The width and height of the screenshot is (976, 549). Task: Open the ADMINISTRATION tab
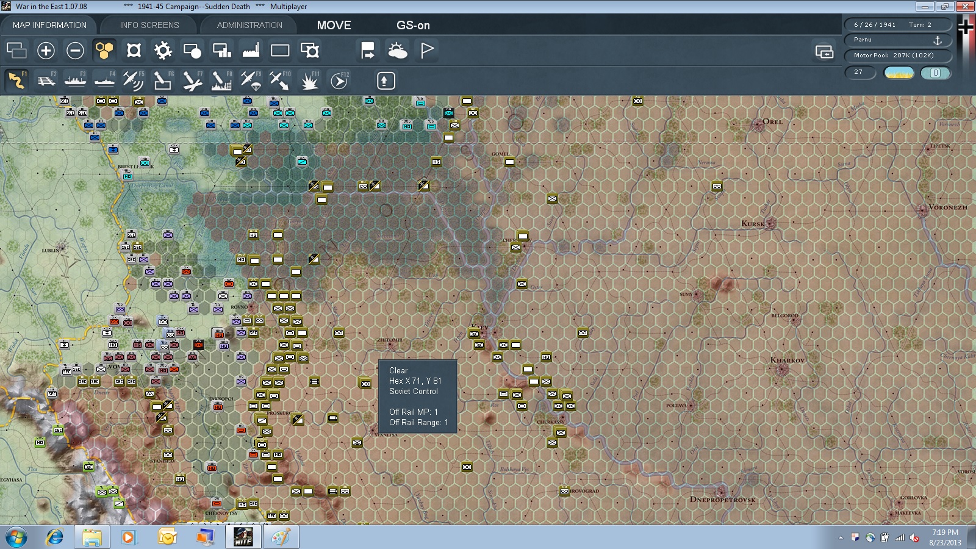(249, 25)
